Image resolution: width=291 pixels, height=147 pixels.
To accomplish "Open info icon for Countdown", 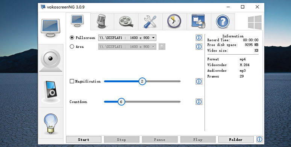I will pyautogui.click(x=199, y=102).
